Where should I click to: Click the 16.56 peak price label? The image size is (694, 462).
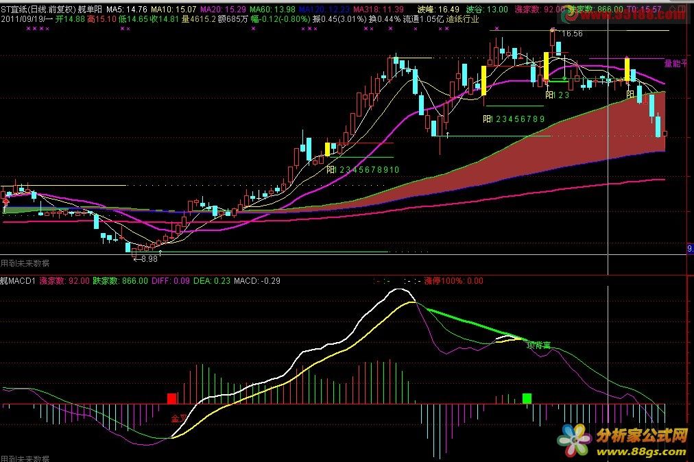click(x=572, y=34)
